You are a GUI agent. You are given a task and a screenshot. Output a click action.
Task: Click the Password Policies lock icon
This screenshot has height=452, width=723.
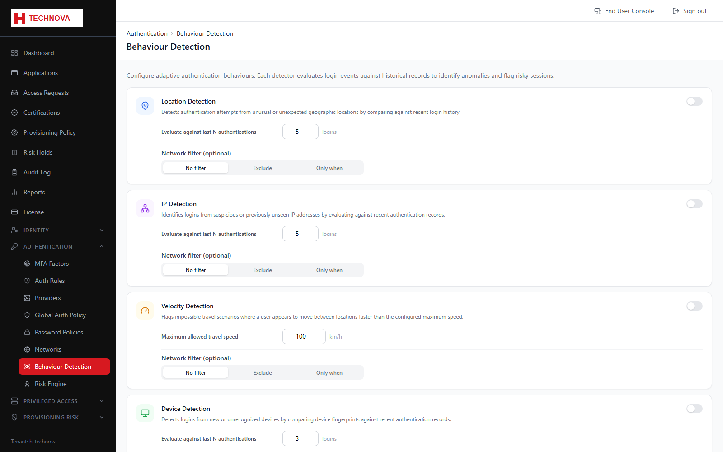coord(27,332)
